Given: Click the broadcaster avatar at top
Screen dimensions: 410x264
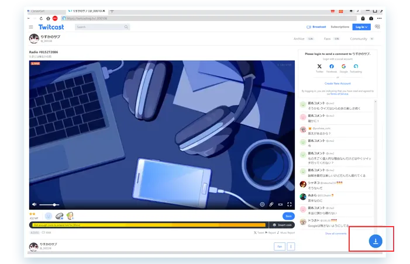Looking at the screenshot, I should click(34, 39).
